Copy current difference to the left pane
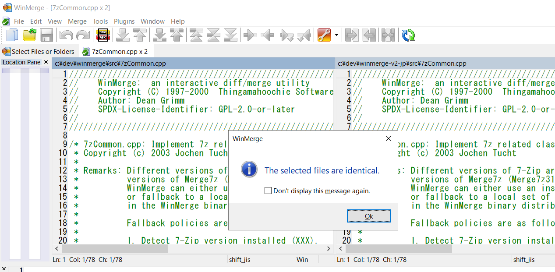 (x=268, y=35)
